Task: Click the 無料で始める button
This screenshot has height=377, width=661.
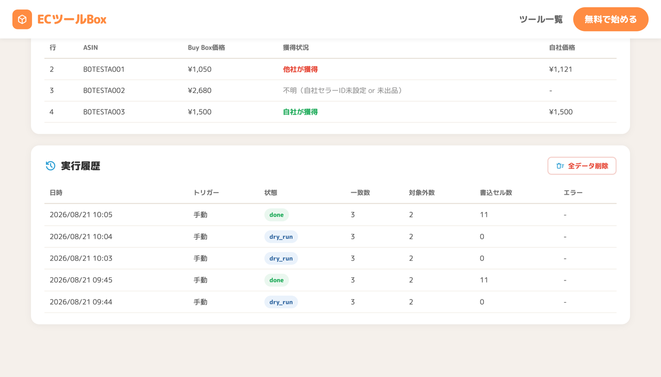Action: 611,20
